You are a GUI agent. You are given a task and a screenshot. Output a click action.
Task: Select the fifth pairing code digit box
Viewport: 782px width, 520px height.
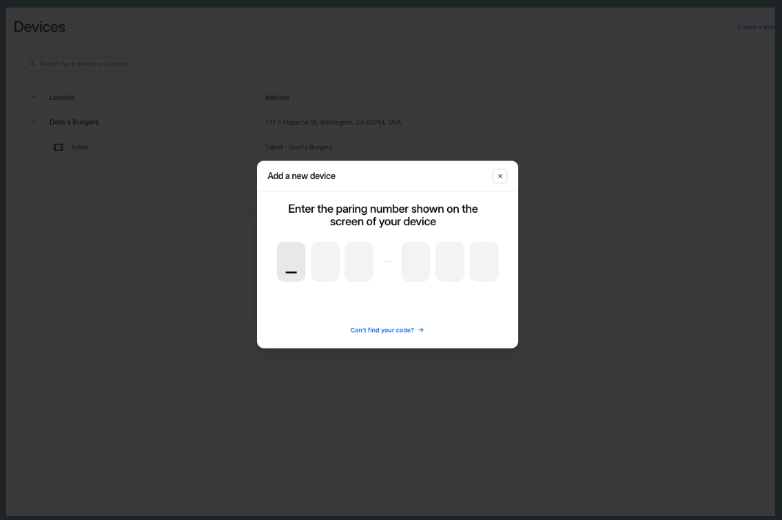coord(450,262)
